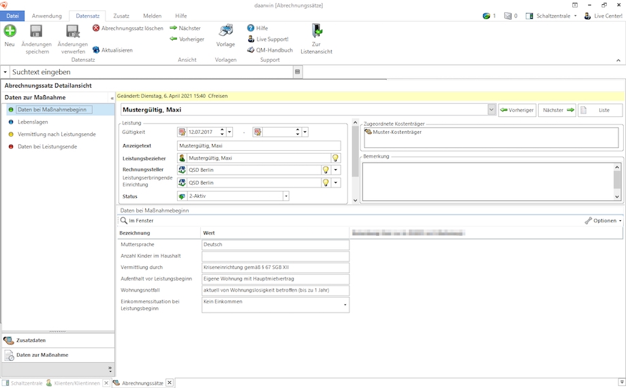The height and width of the screenshot is (388, 626).
Task: Launch Live Support!
Action: [x=268, y=39]
